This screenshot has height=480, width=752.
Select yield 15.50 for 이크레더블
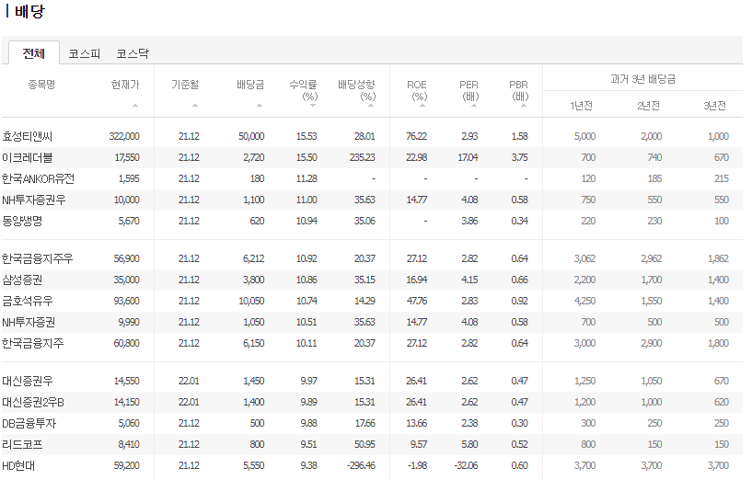click(307, 157)
